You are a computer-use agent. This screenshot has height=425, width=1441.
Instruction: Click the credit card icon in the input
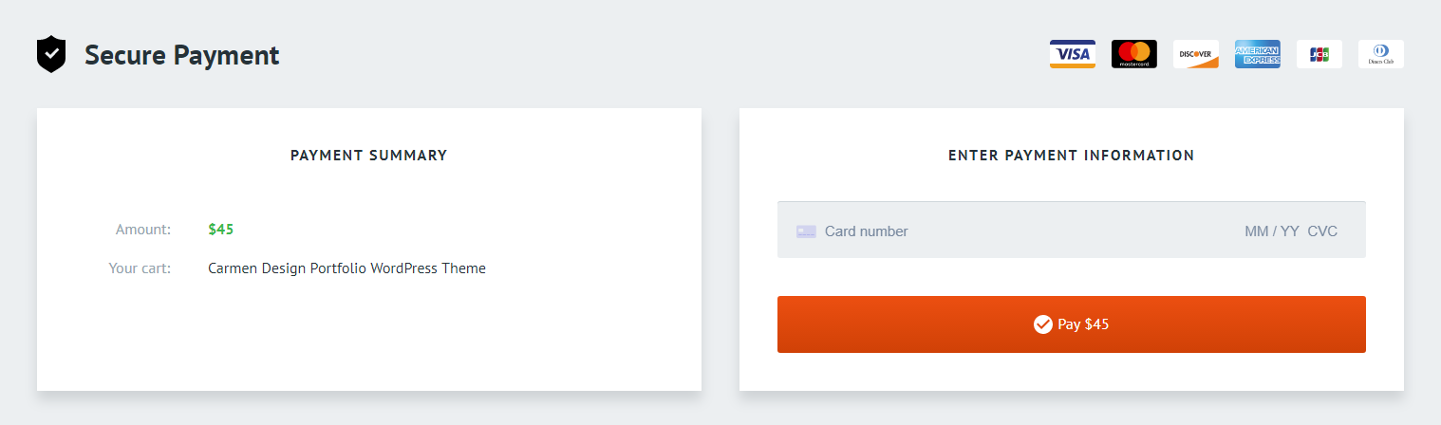tap(806, 231)
